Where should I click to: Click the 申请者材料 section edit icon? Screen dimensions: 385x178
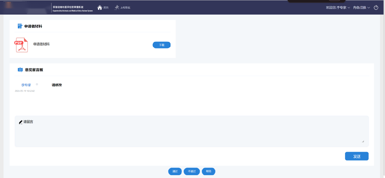(x=20, y=26)
